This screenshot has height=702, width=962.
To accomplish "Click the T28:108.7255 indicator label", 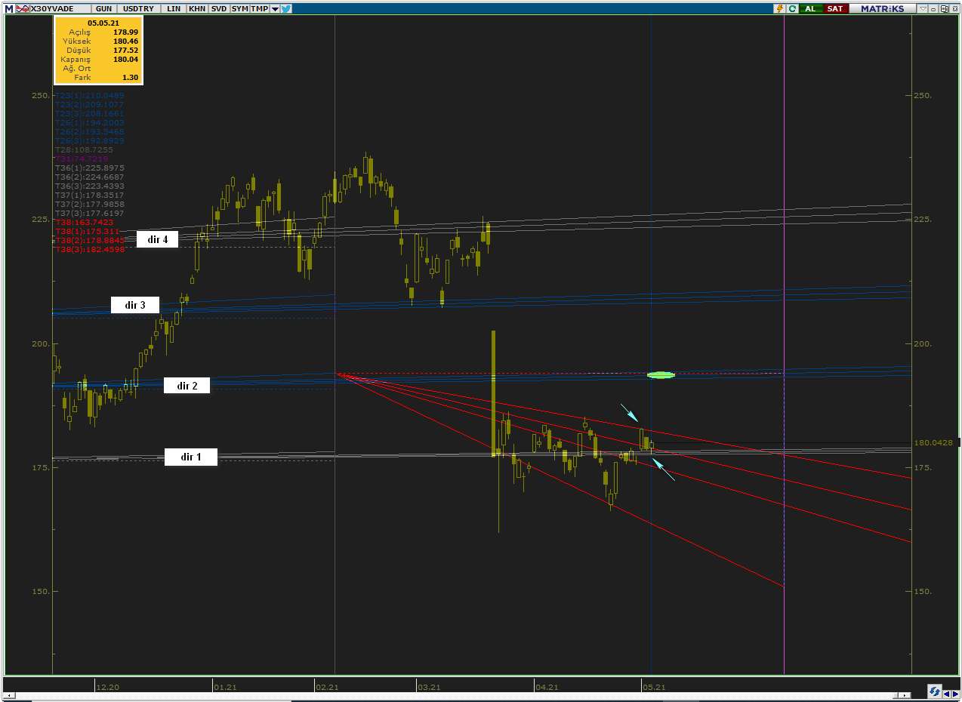I will 84,149.
